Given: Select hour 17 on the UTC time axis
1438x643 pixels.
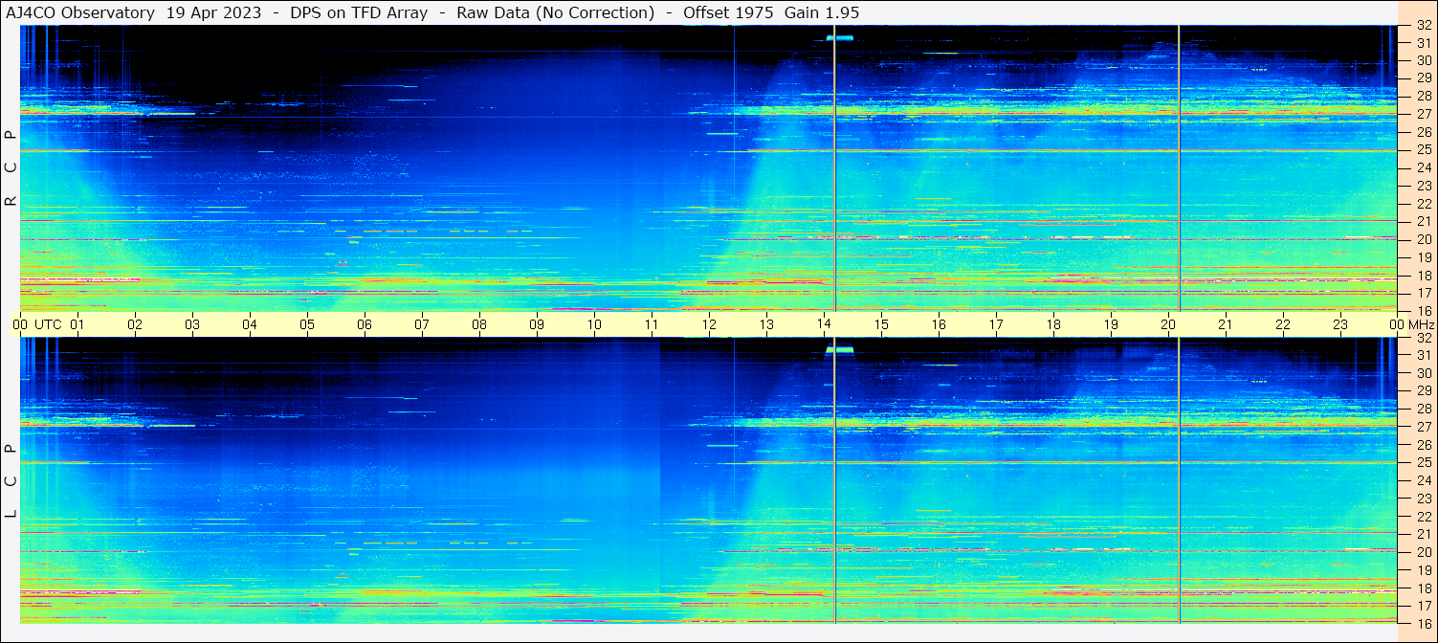Looking at the screenshot, I should coord(996,324).
